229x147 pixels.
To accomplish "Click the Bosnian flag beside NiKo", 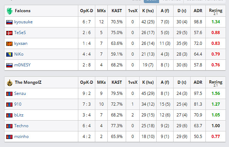I will pyautogui.click(x=9, y=54).
